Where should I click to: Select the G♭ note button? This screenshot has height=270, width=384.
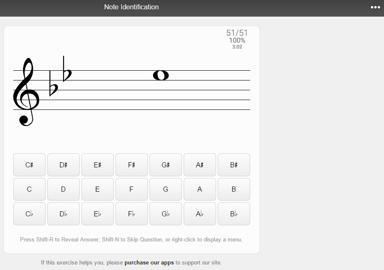tap(166, 214)
